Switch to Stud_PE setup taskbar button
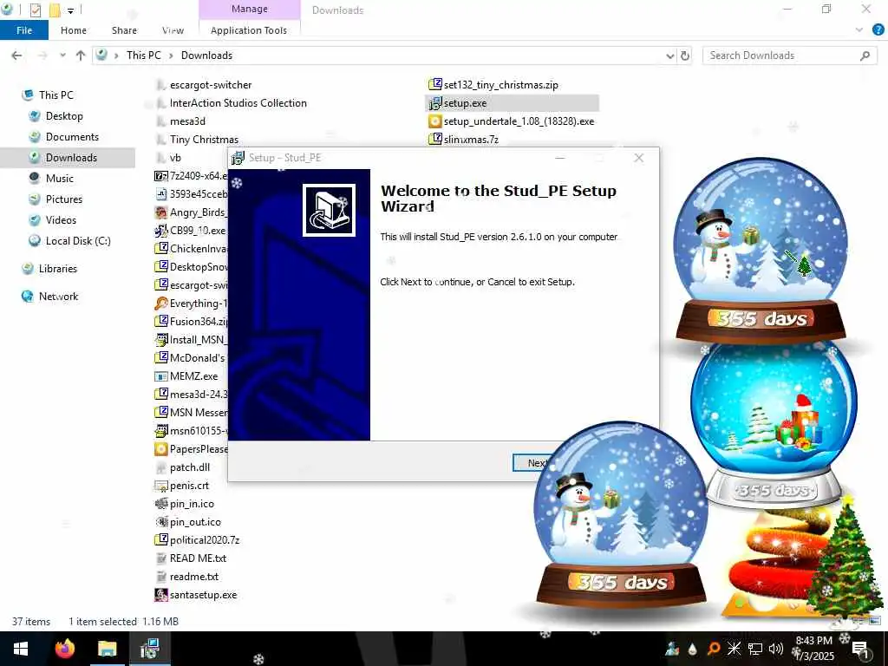The height and width of the screenshot is (666, 888). [x=149, y=649]
